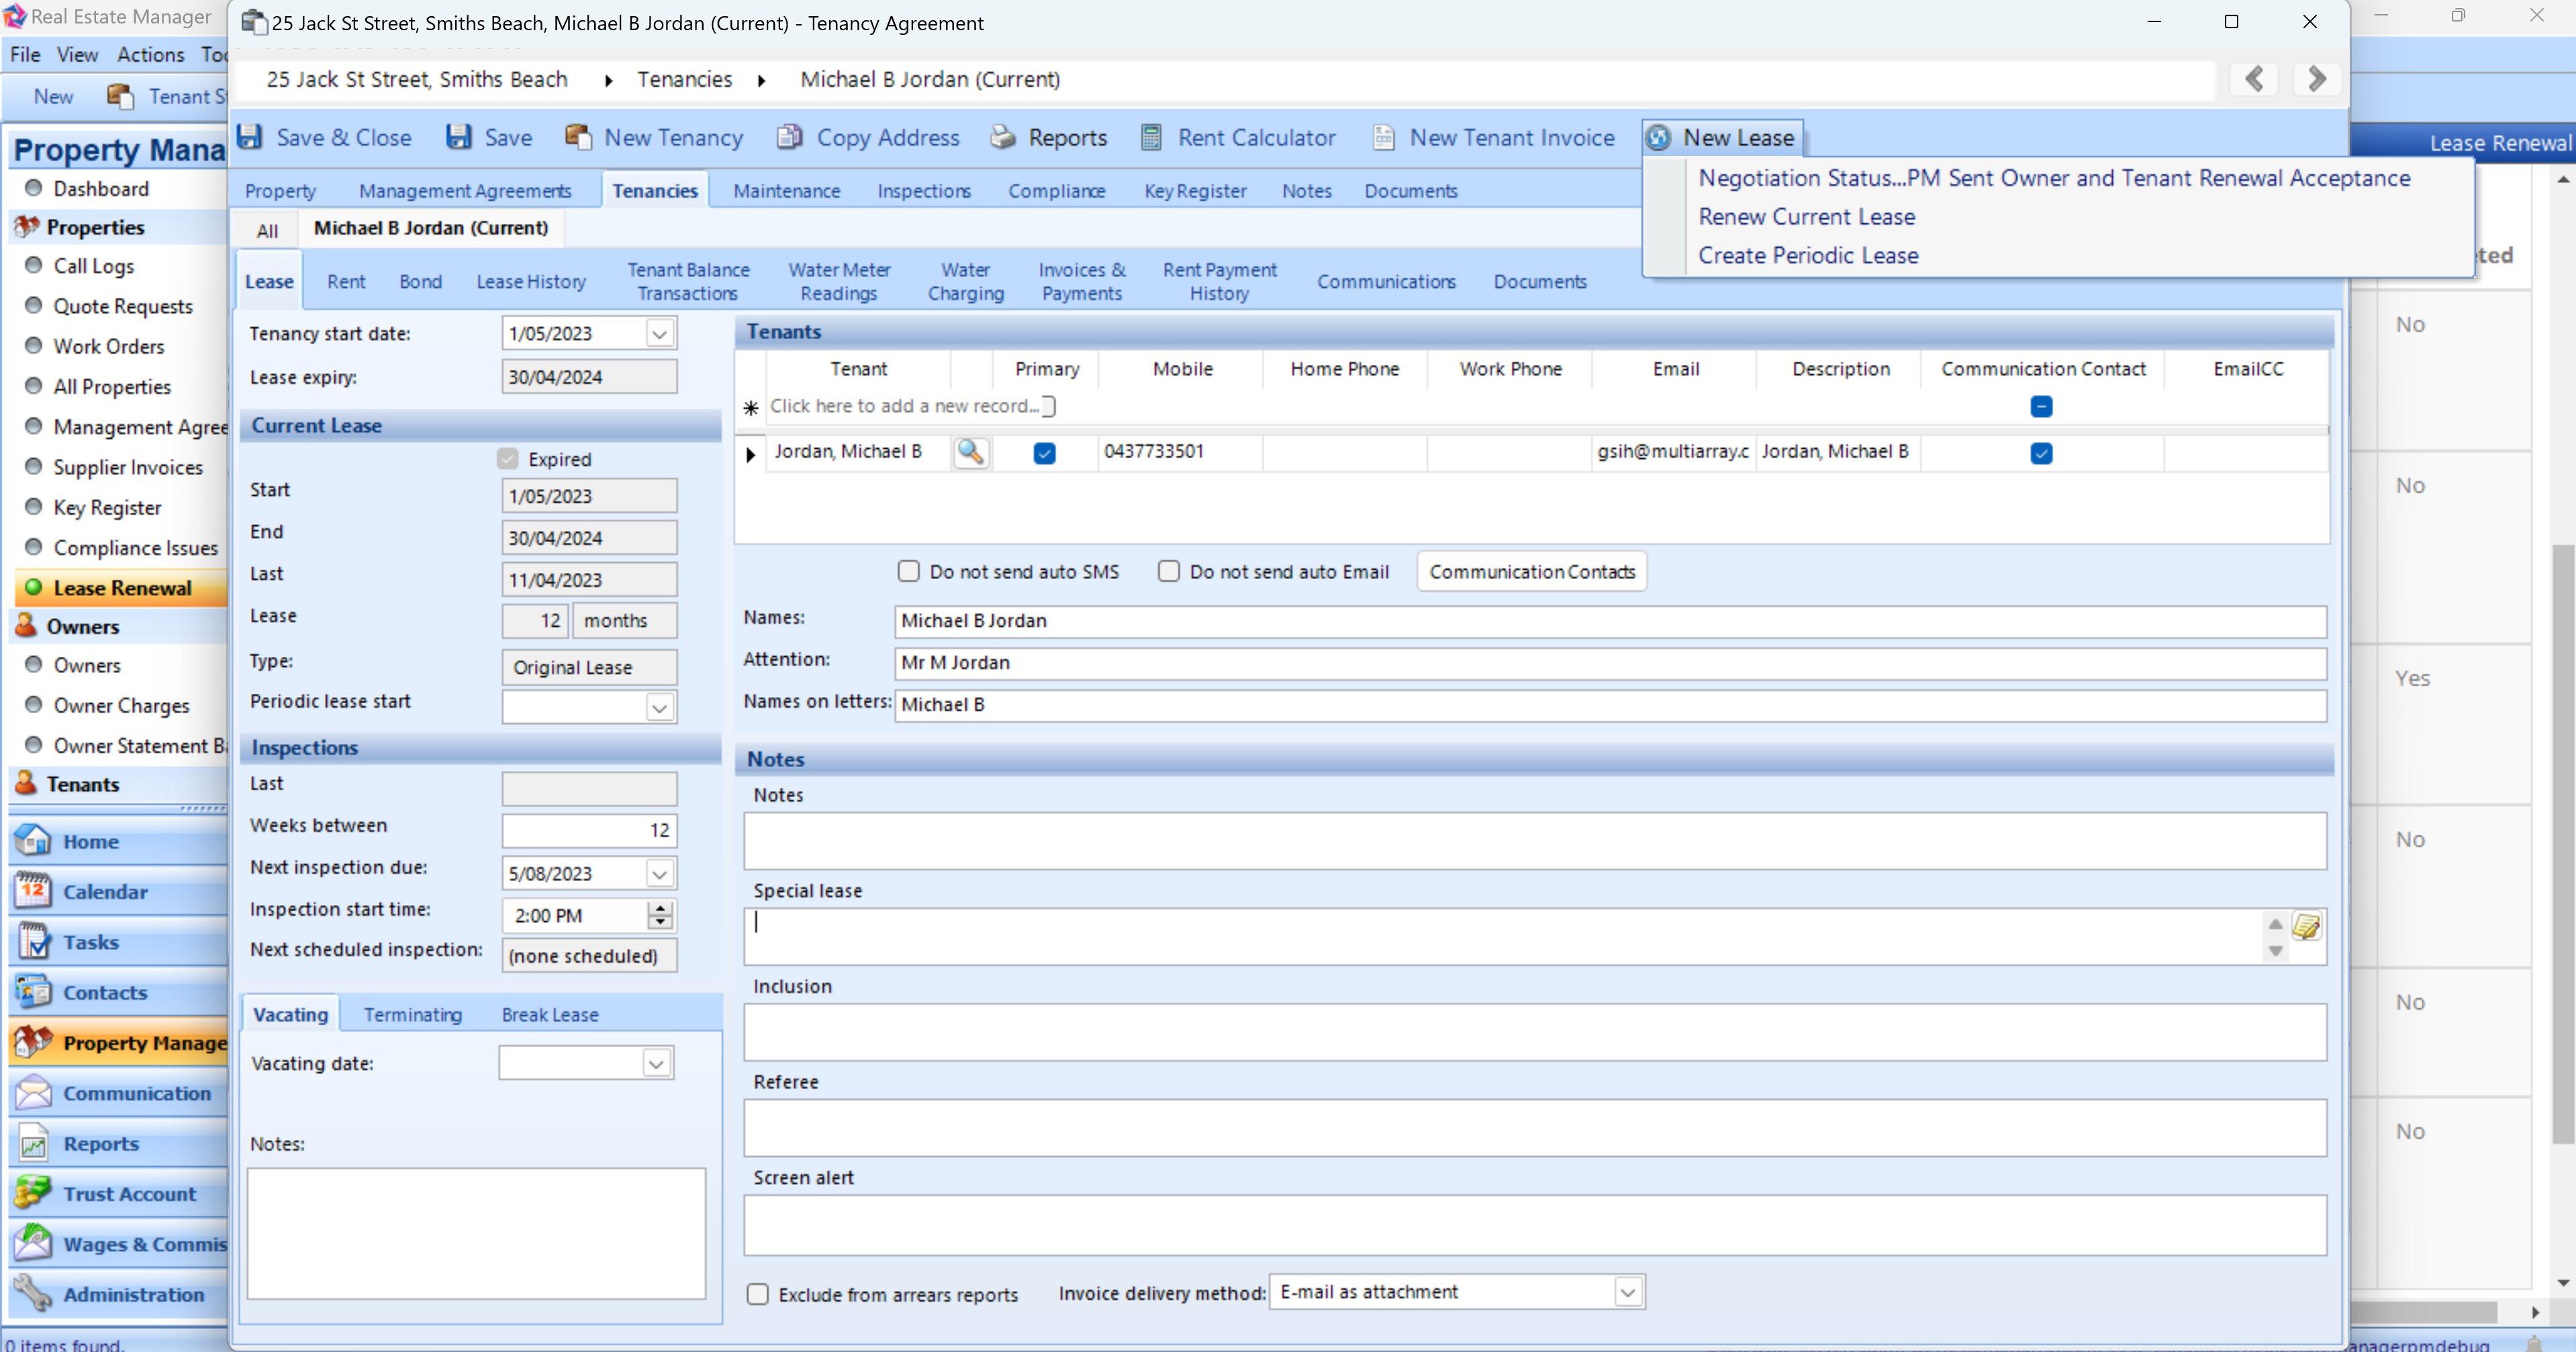Click the Copy Address icon
Screen dimensions: 2576x1352
point(790,137)
